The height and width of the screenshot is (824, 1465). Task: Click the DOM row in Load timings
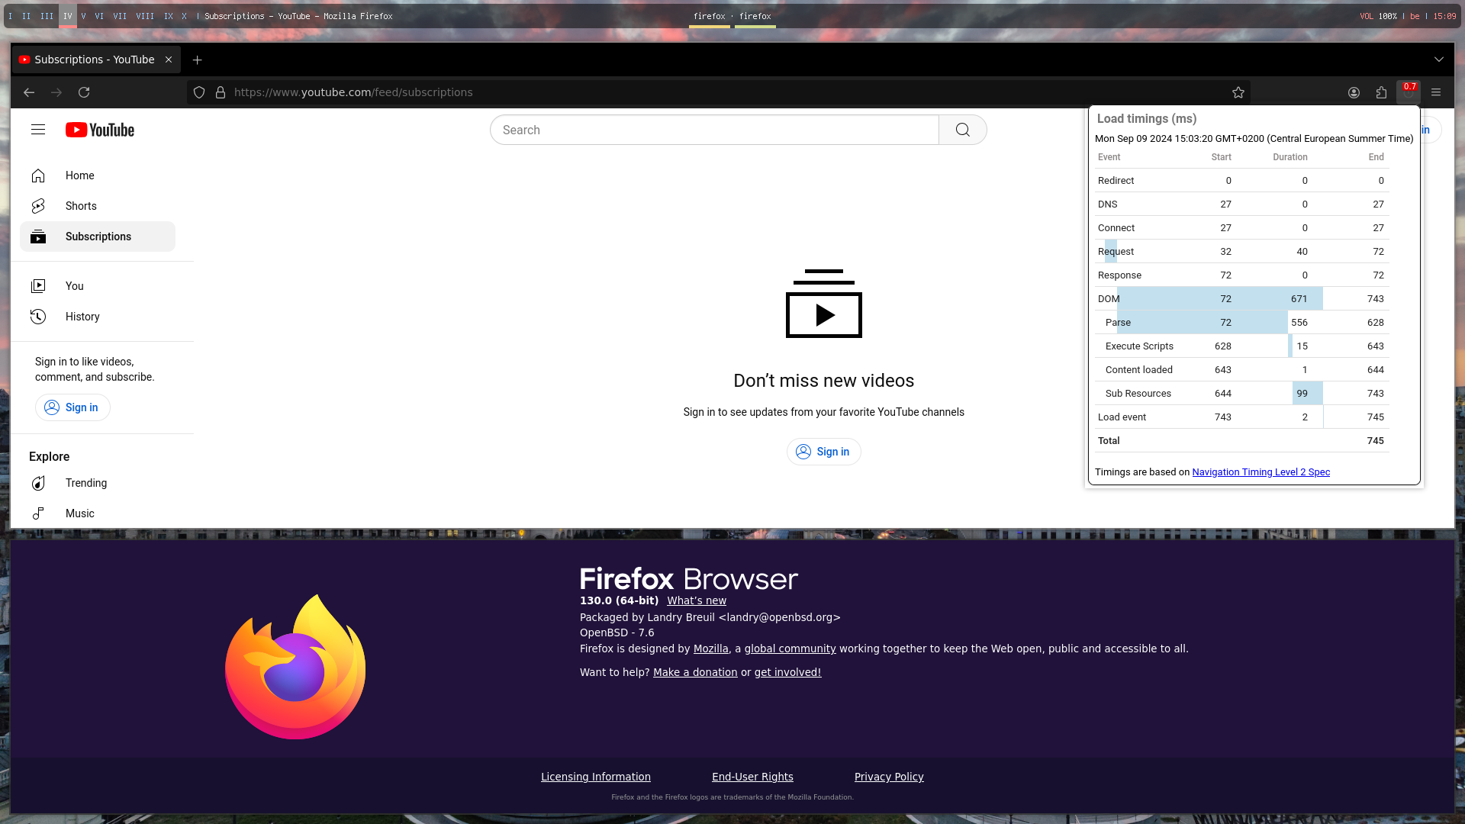click(x=1242, y=299)
